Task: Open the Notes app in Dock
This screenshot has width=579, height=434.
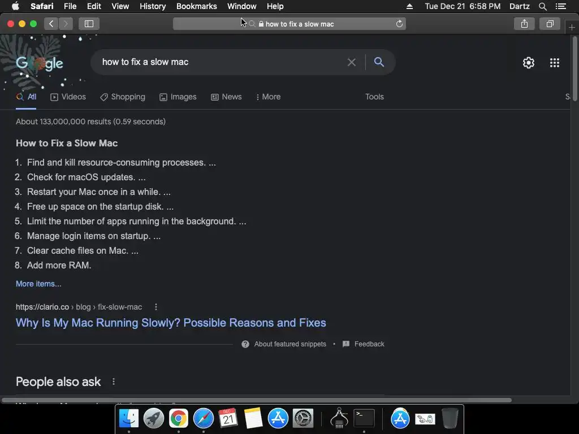Action: point(253,419)
